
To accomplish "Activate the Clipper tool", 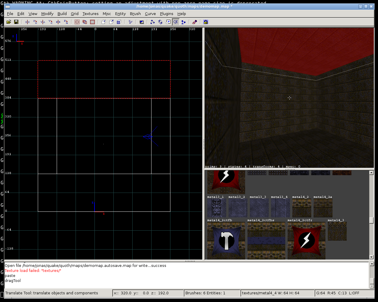I will coord(183,22).
